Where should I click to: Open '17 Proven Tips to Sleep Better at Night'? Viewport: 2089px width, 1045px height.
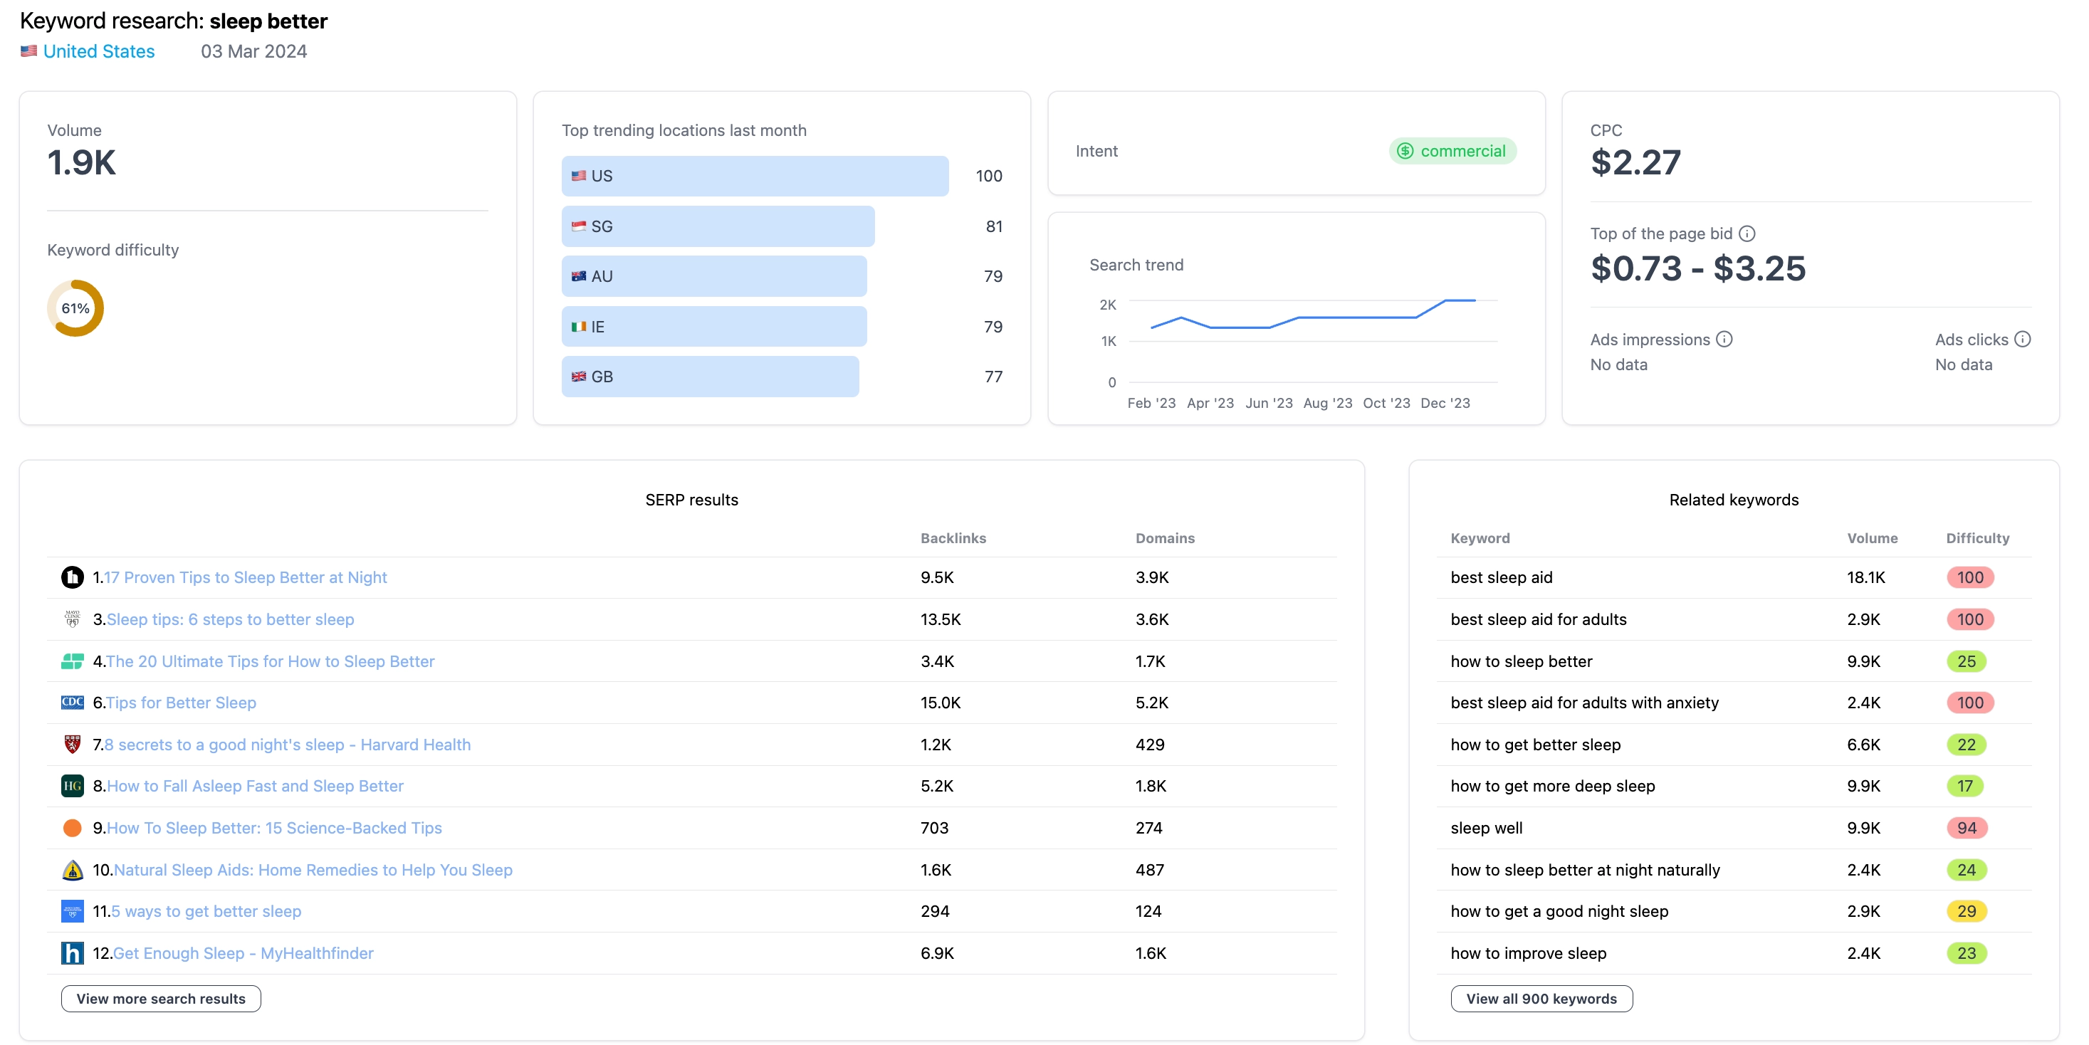tap(246, 577)
